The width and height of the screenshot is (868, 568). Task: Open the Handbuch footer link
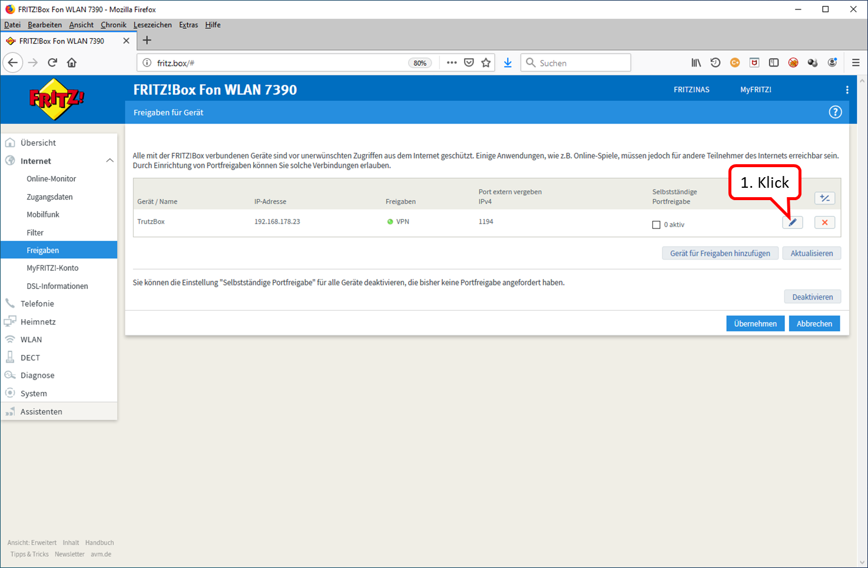100,543
